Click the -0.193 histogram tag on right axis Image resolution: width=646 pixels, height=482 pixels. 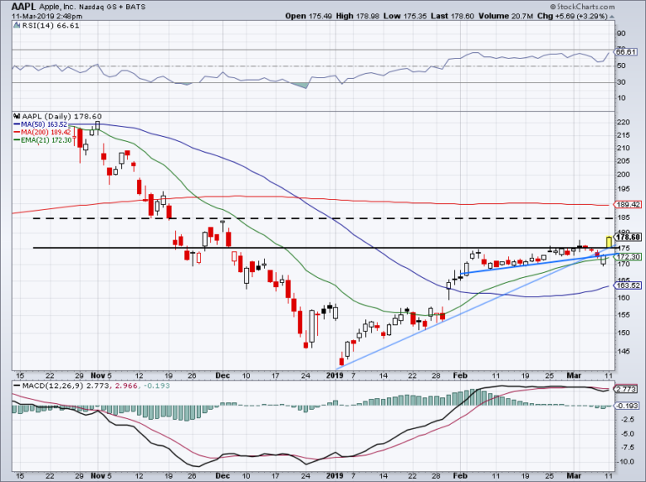coord(627,406)
